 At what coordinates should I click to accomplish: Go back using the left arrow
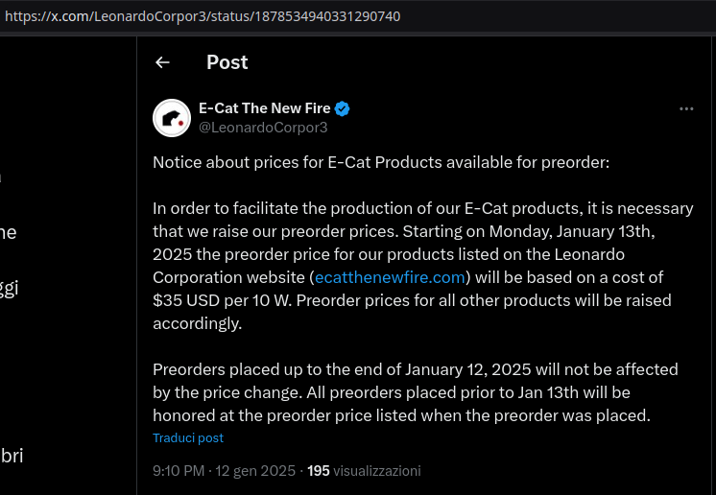[x=162, y=62]
